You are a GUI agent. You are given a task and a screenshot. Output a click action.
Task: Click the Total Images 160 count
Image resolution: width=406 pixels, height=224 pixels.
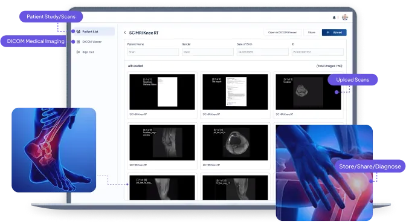[329, 66]
